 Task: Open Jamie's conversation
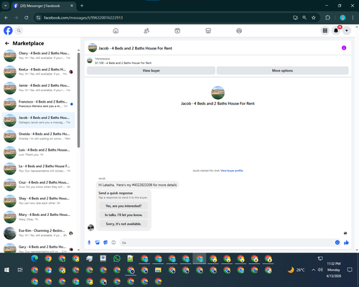[38, 88]
